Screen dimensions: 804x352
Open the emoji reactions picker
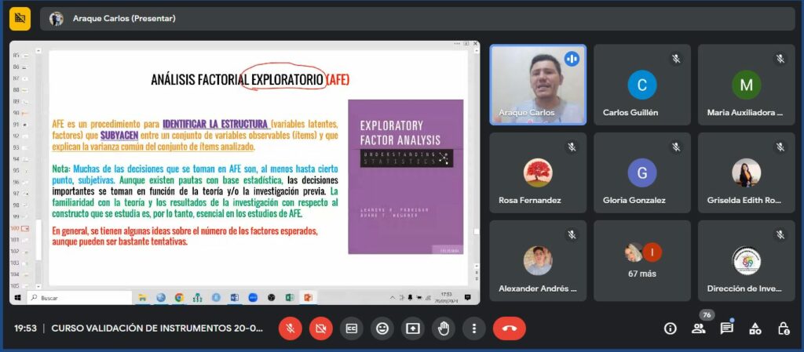[x=382, y=328]
